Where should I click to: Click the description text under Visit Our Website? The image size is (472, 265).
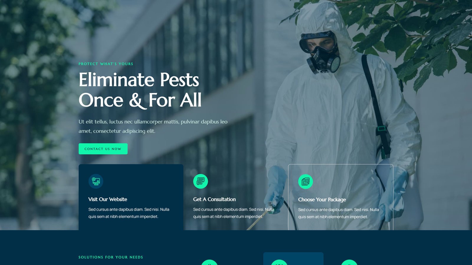pyautogui.click(x=129, y=213)
